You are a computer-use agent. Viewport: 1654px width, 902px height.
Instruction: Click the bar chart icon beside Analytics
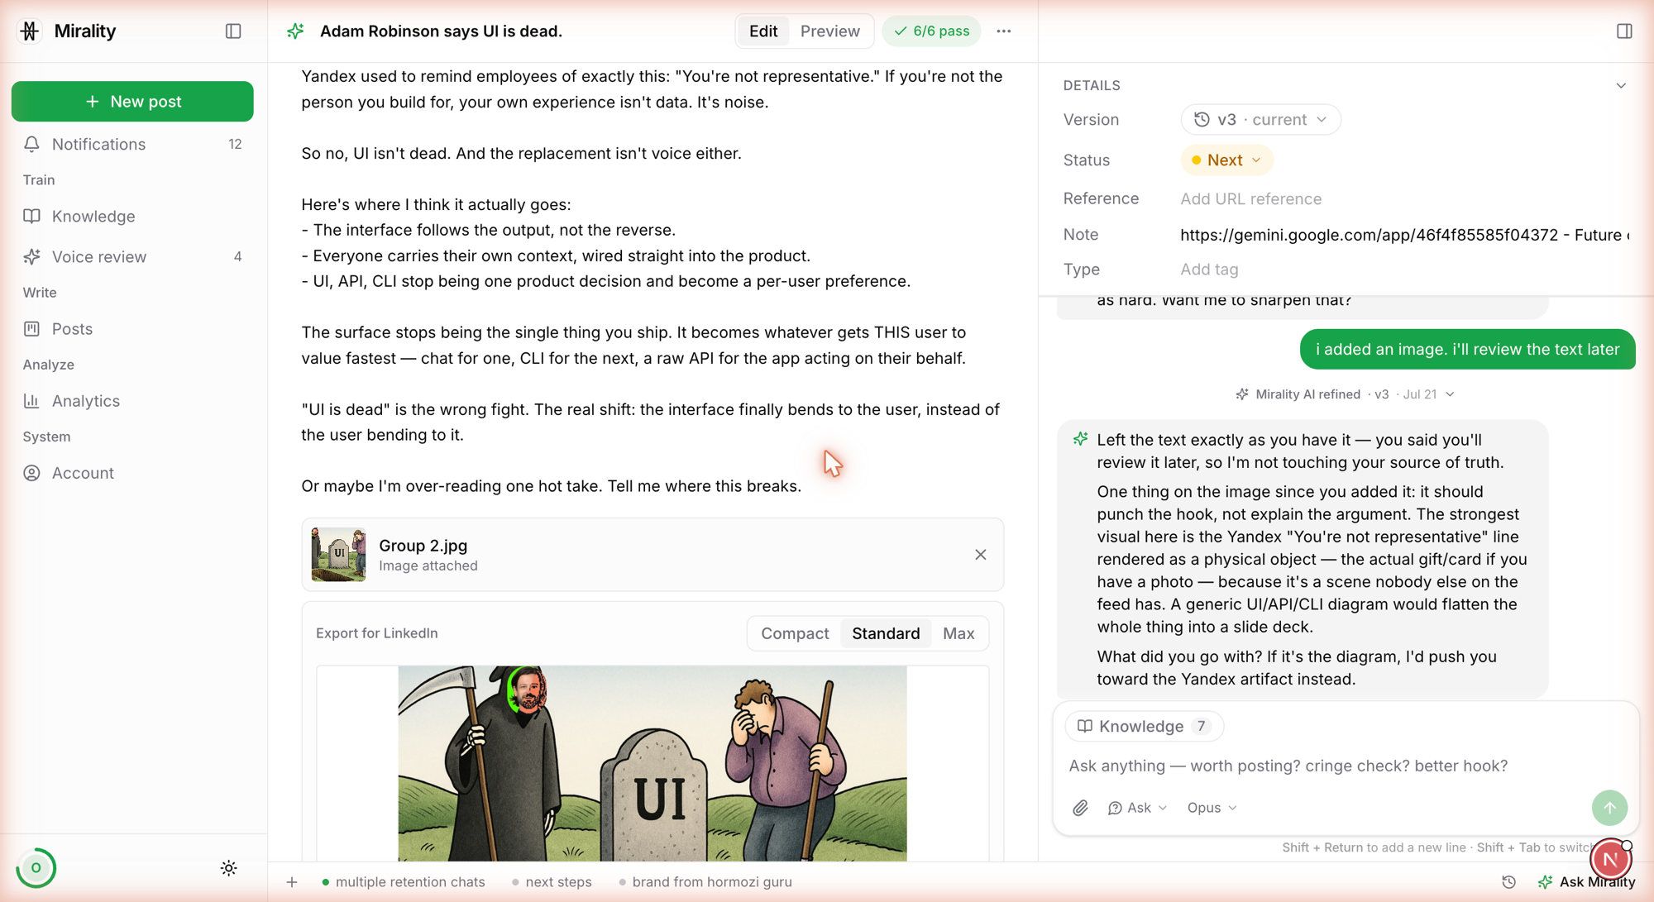click(31, 400)
